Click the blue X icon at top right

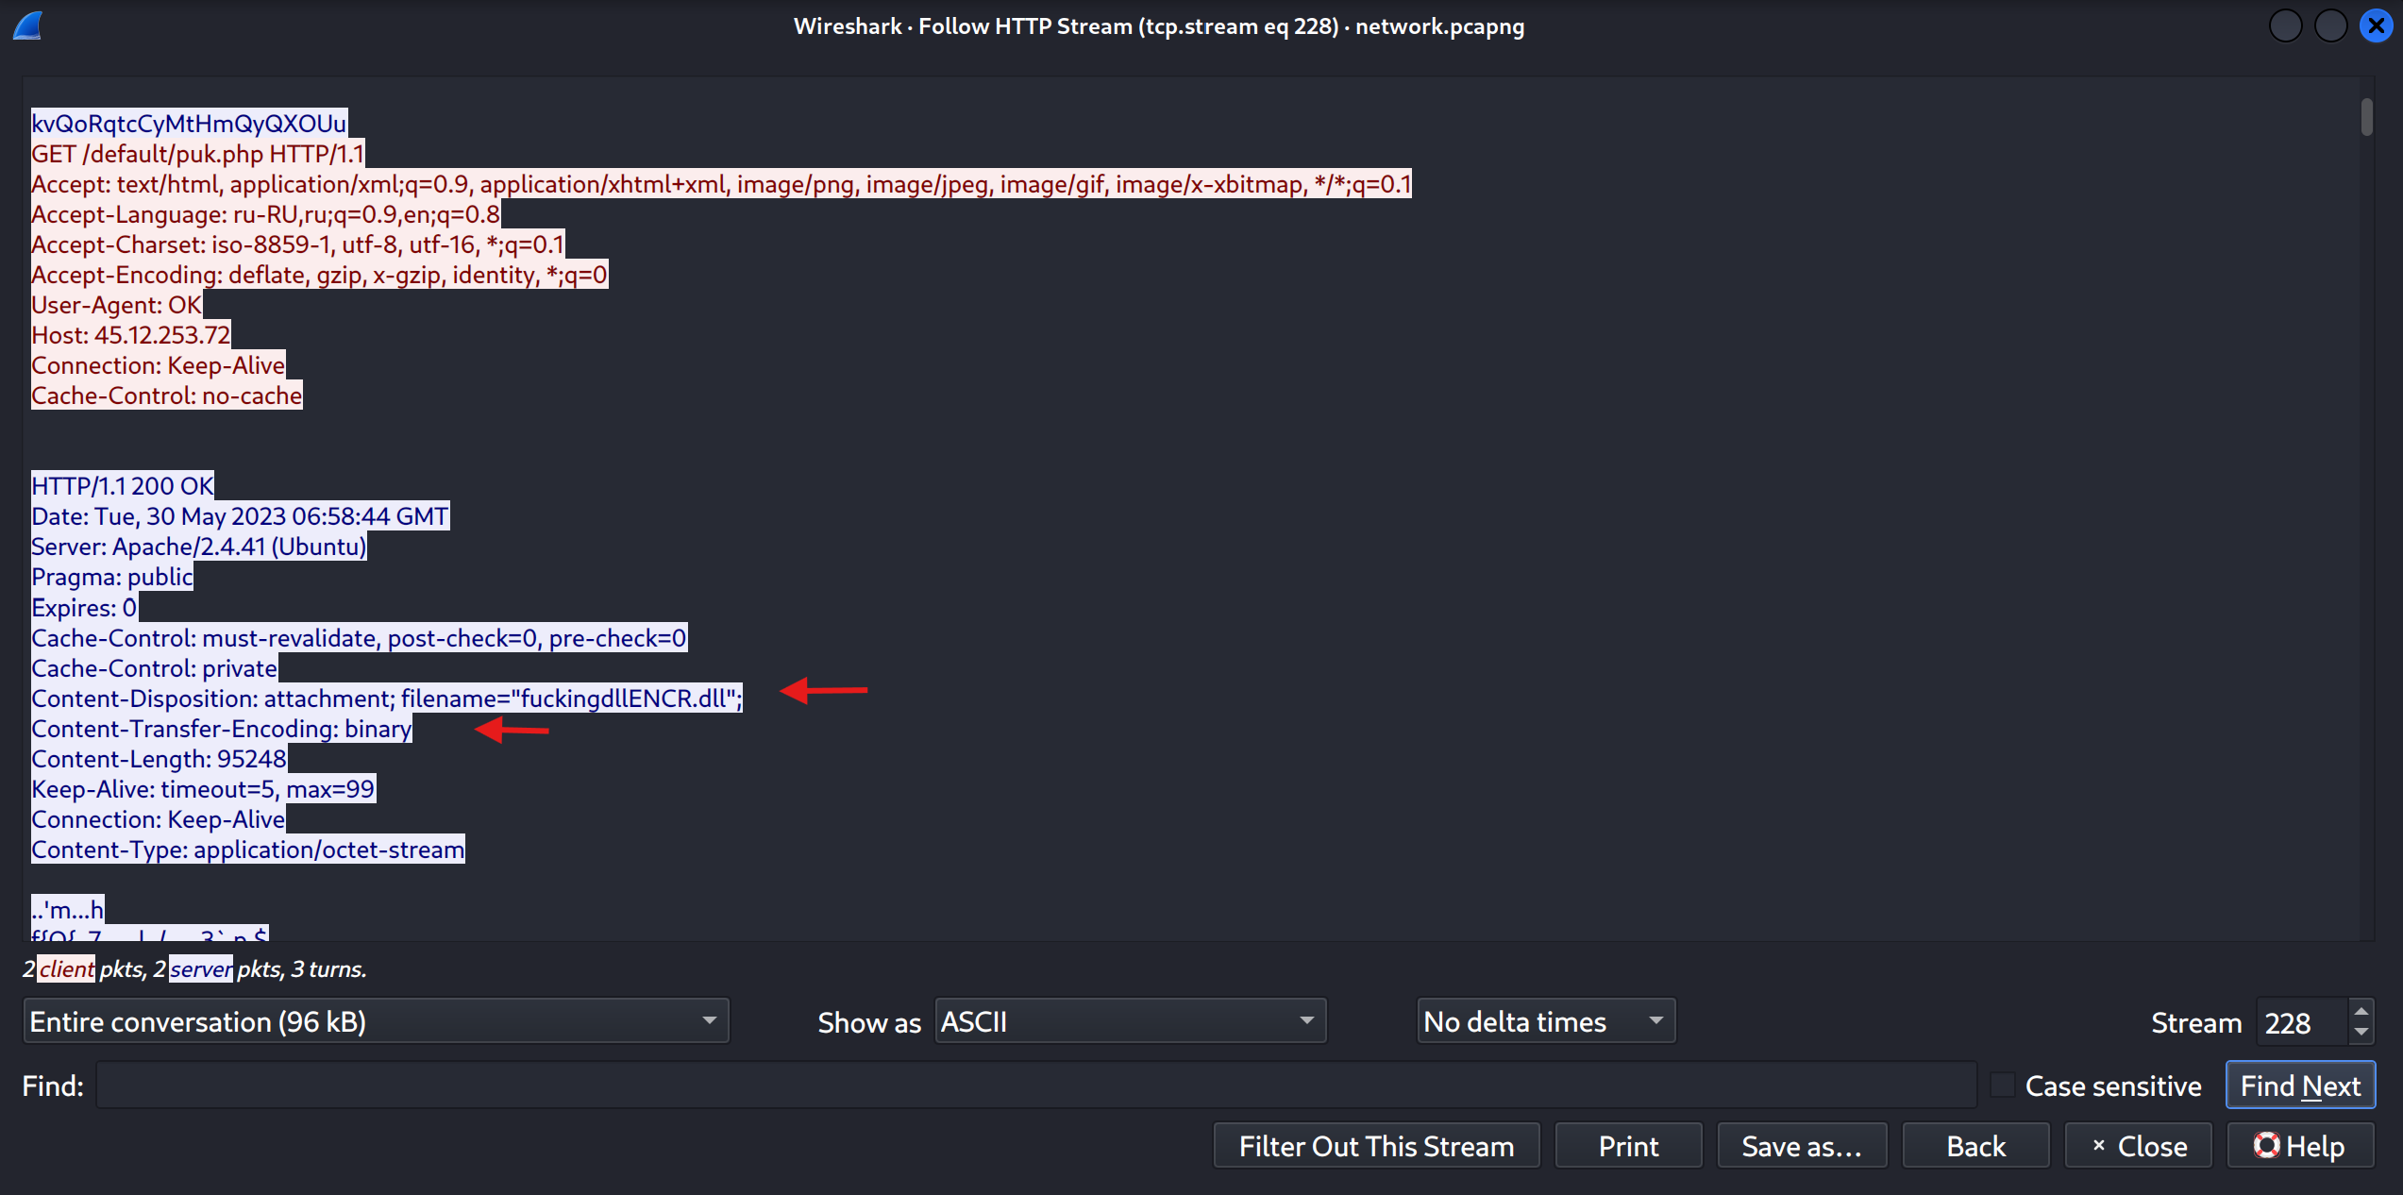pos(2376,25)
